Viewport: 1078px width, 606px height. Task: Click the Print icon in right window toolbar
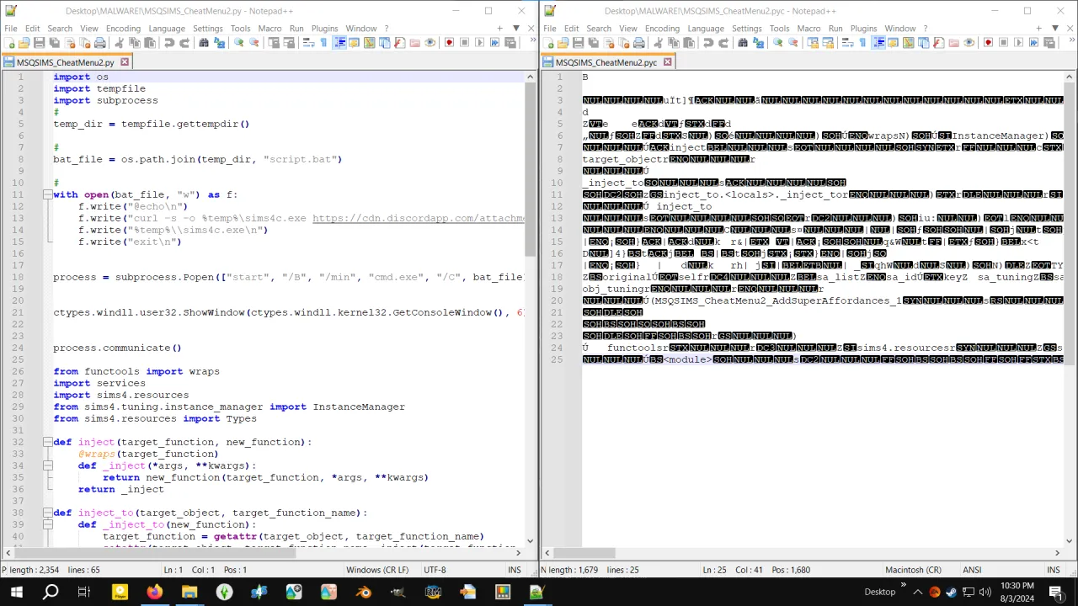tap(639, 43)
